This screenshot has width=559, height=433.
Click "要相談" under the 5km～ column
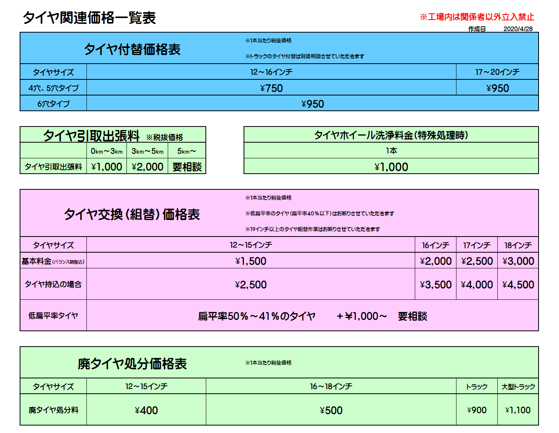pyautogui.click(x=187, y=167)
